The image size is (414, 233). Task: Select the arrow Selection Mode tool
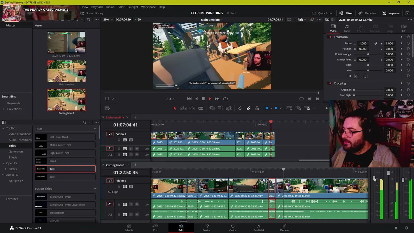[174, 108]
